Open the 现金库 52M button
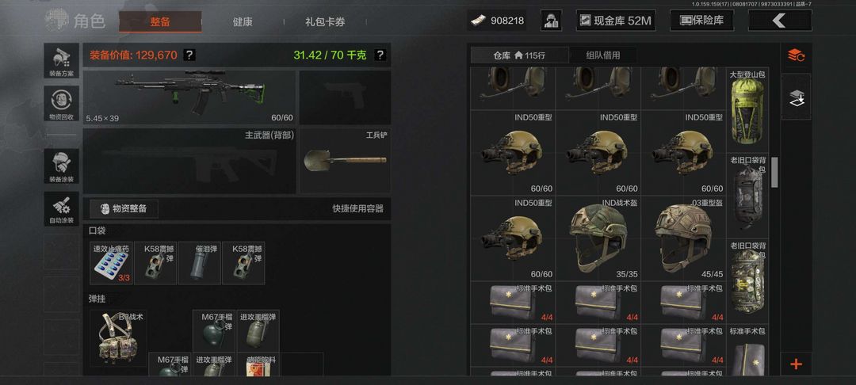 [x=616, y=21]
